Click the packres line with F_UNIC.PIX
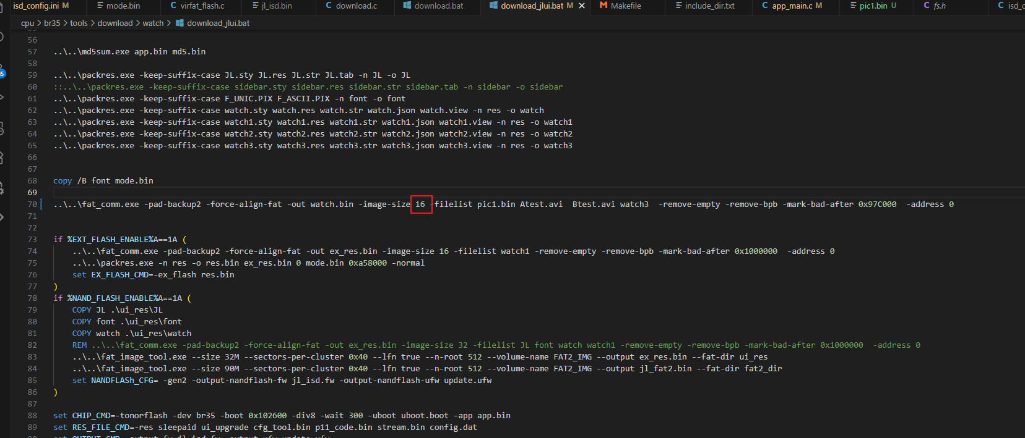Viewport: 1025px width, 438px height. (230, 98)
